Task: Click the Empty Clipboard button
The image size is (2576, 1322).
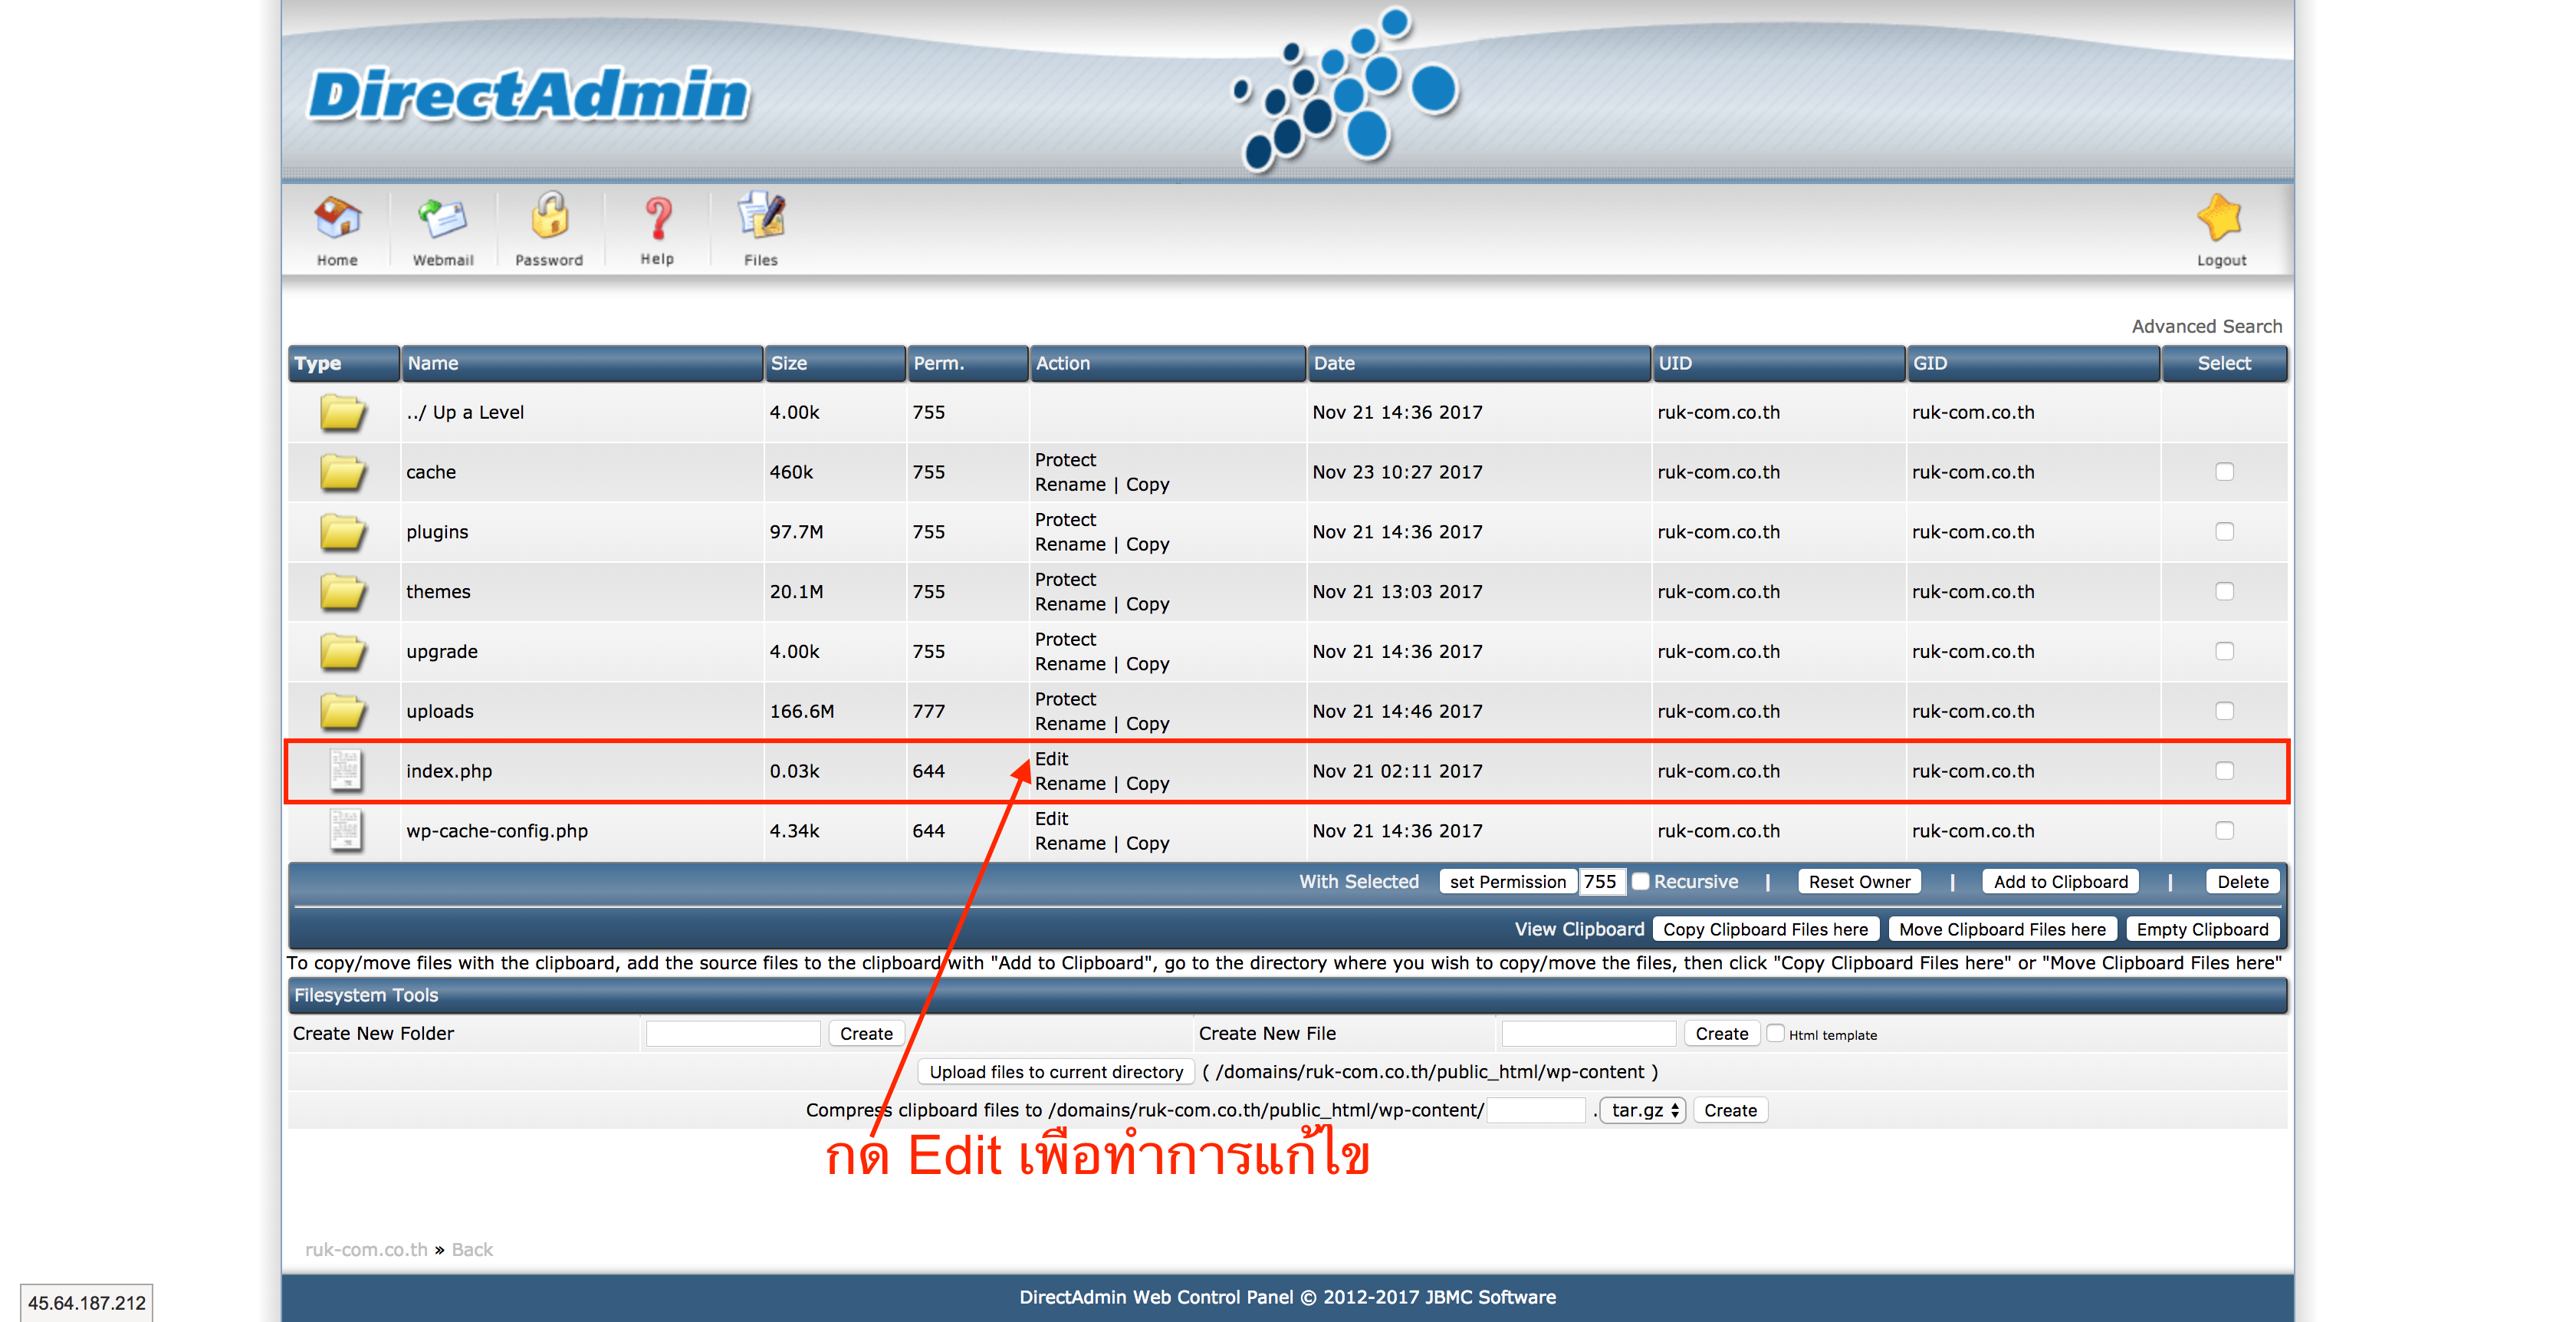Action: coord(2202,930)
